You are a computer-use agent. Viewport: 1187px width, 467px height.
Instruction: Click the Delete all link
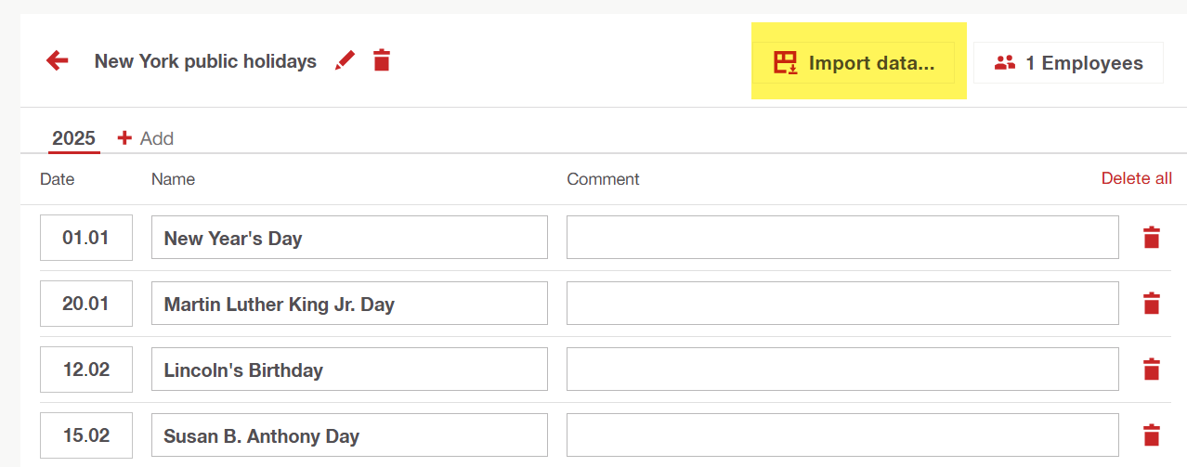(1136, 178)
